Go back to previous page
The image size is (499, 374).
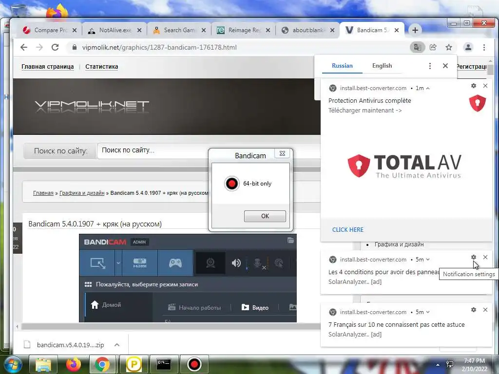click(x=24, y=47)
